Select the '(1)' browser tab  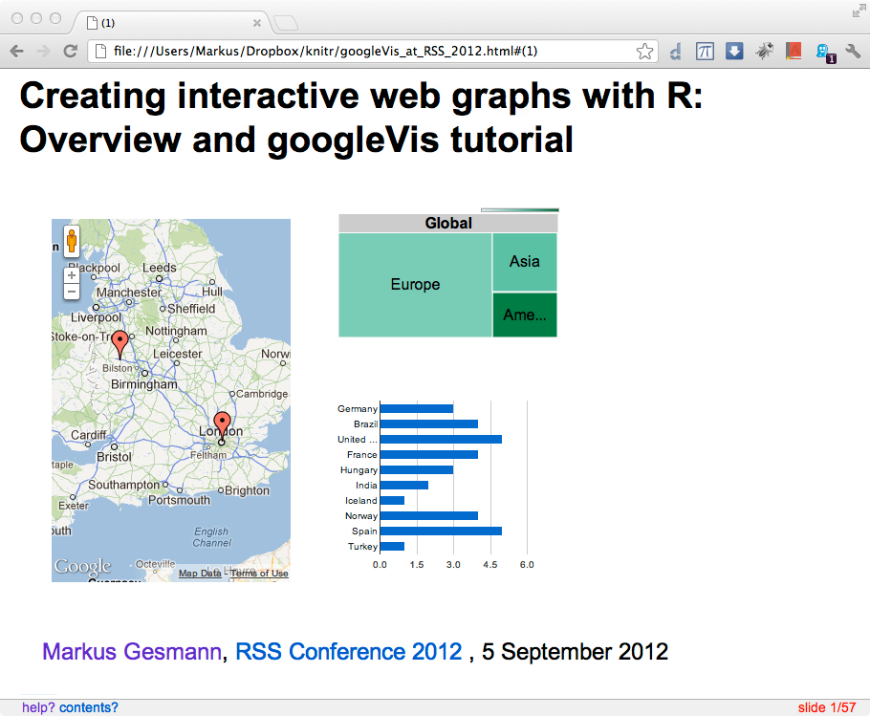(172, 23)
